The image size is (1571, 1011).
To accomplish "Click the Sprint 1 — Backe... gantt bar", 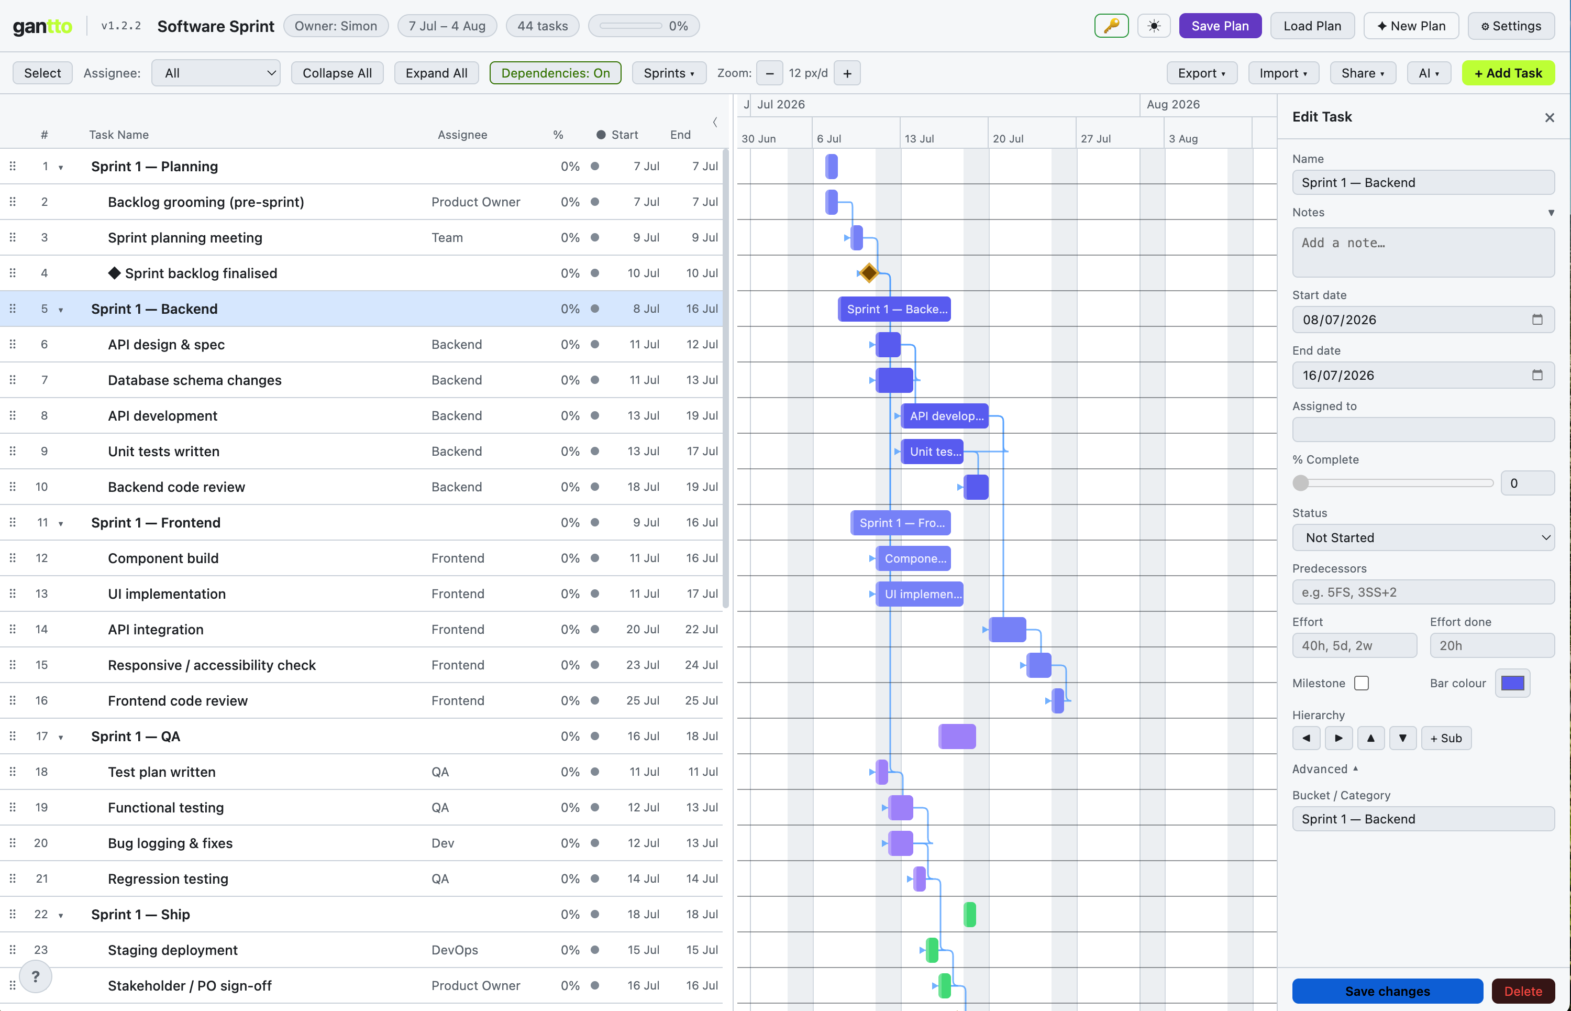I will (894, 309).
